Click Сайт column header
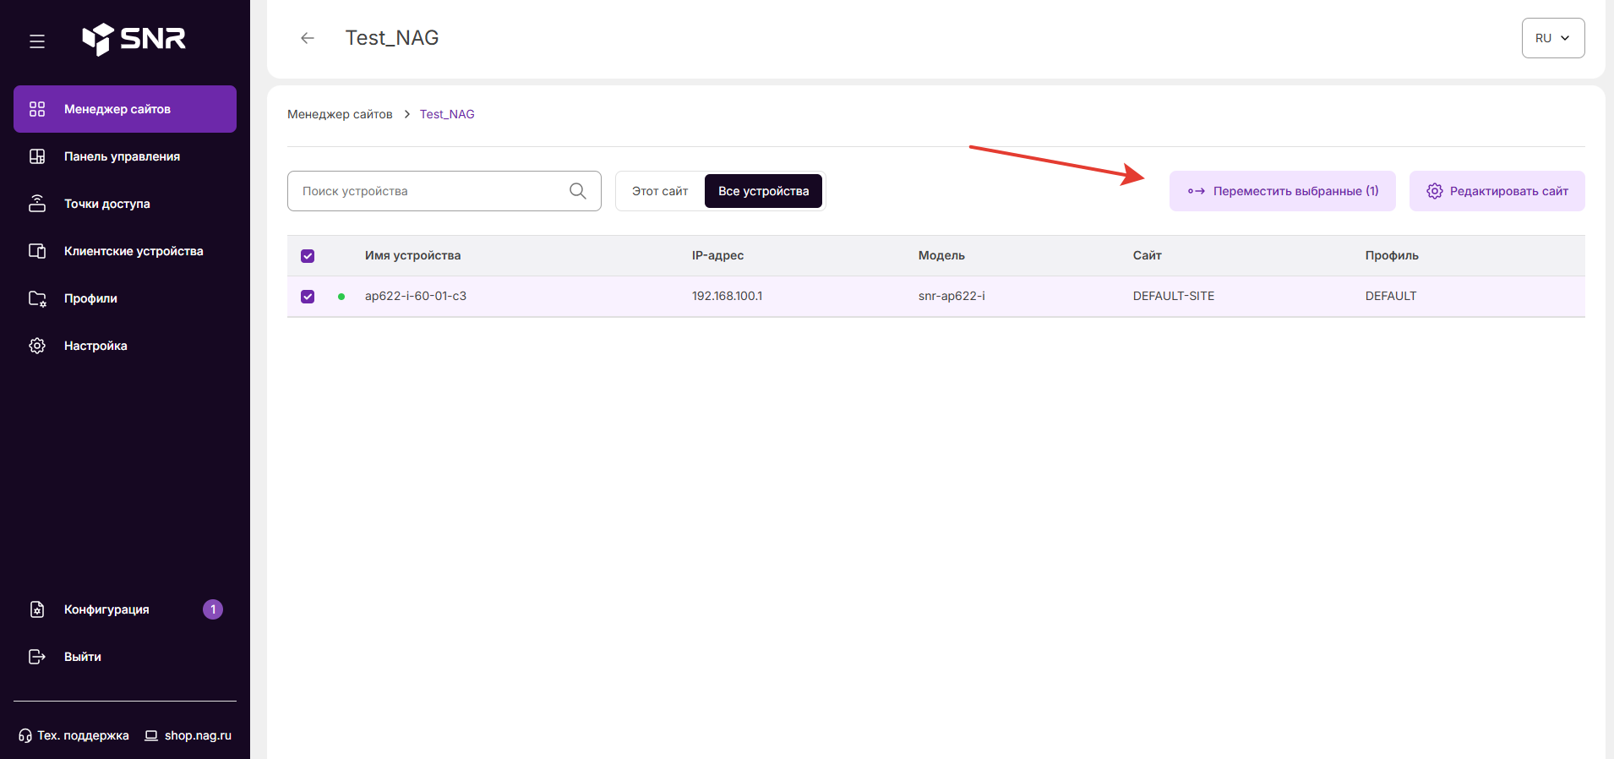 pyautogui.click(x=1148, y=256)
